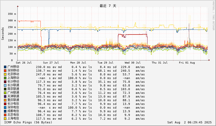Select the Sun 27 Jul date label
Viewport: 216px width, 126px height.
point(51,63)
